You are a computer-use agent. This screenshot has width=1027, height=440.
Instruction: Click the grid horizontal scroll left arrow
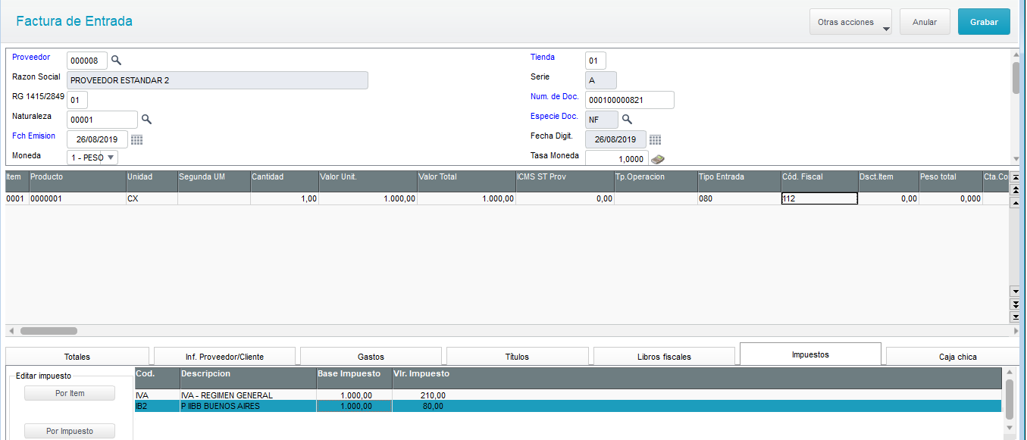(x=11, y=331)
